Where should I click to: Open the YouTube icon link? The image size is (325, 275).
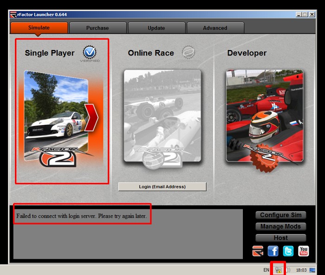303,251
